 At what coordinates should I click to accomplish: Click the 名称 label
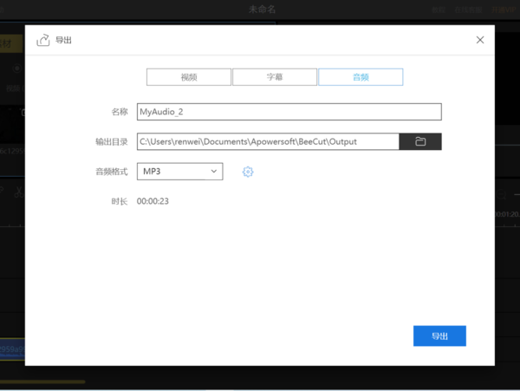pyautogui.click(x=120, y=112)
